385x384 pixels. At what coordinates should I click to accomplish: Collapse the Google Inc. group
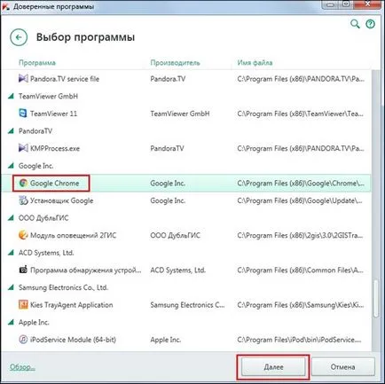pyautogui.click(x=11, y=166)
